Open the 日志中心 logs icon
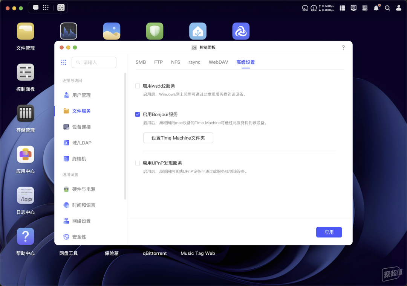 coord(26,195)
